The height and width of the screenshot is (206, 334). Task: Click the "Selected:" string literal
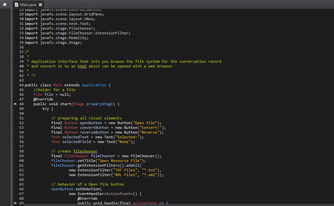pos(127,137)
